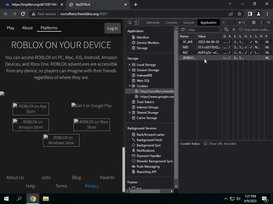Open the About page menu

click(x=27, y=28)
